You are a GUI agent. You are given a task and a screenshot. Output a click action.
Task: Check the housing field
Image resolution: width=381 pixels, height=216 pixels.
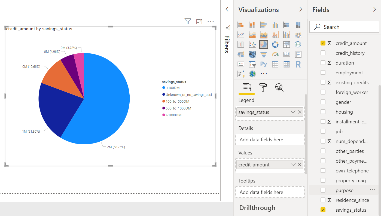[323, 112]
